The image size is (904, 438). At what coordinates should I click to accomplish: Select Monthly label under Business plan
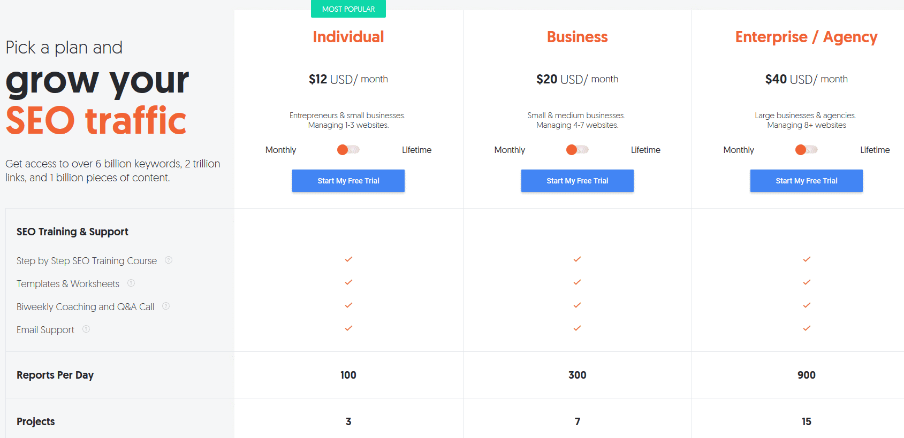510,150
